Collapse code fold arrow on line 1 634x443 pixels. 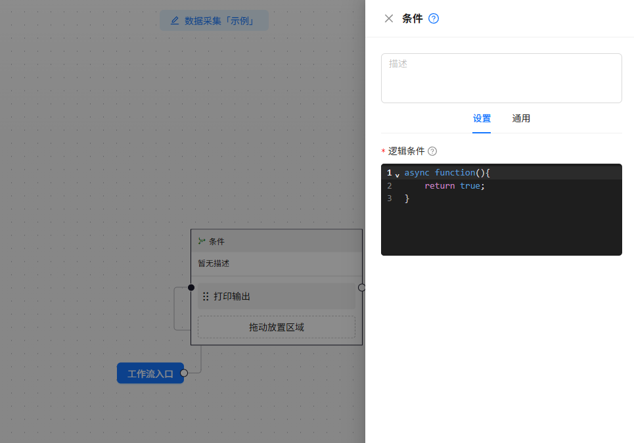click(x=397, y=175)
